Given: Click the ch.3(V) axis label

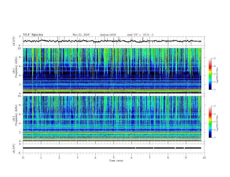Looking at the screenshot, I should pos(14,148).
